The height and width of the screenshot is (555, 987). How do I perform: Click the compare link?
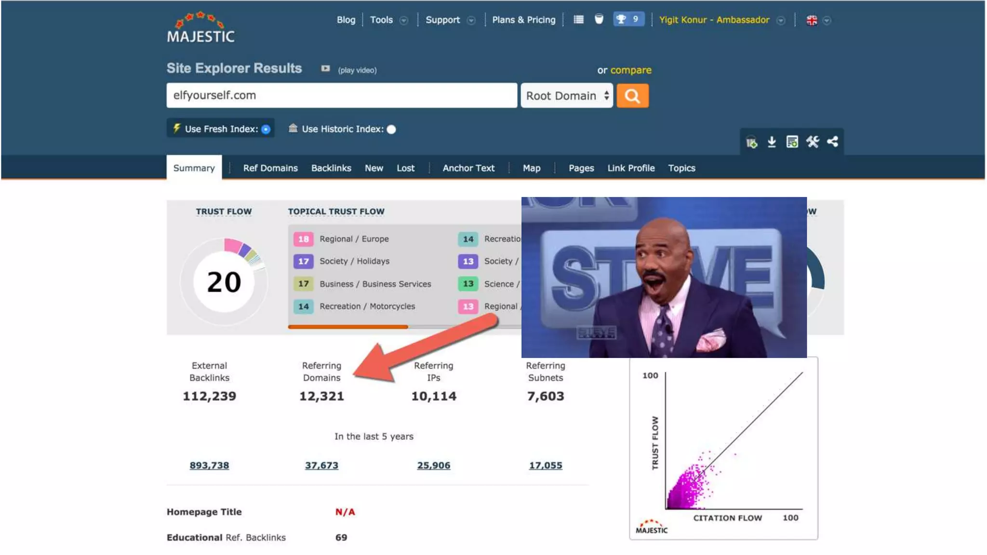click(x=630, y=70)
